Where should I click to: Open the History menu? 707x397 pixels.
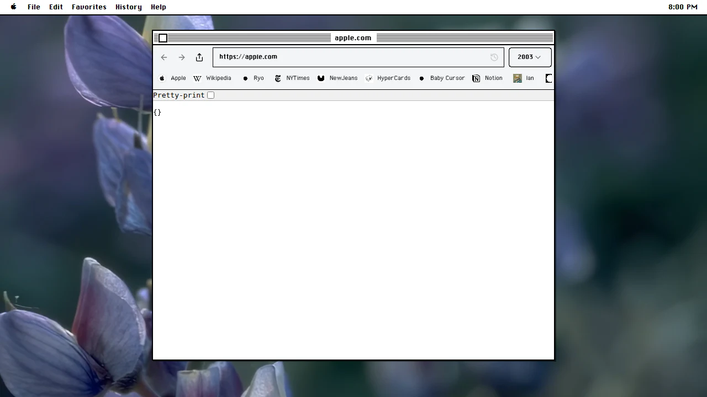click(128, 7)
